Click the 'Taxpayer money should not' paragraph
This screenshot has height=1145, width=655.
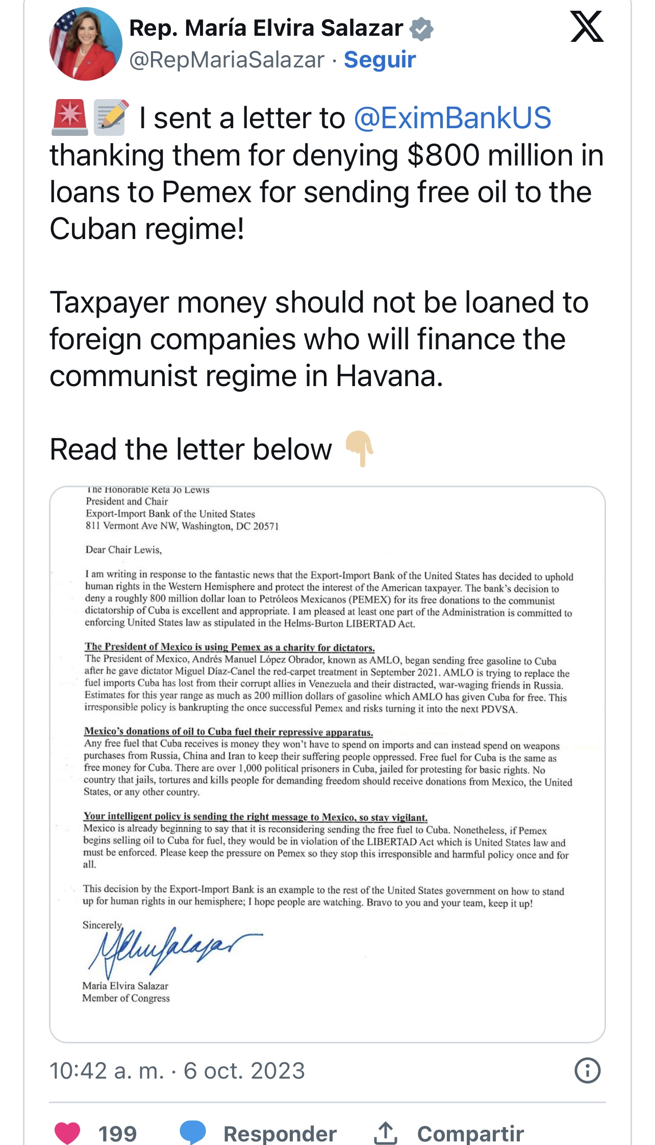pos(319,339)
